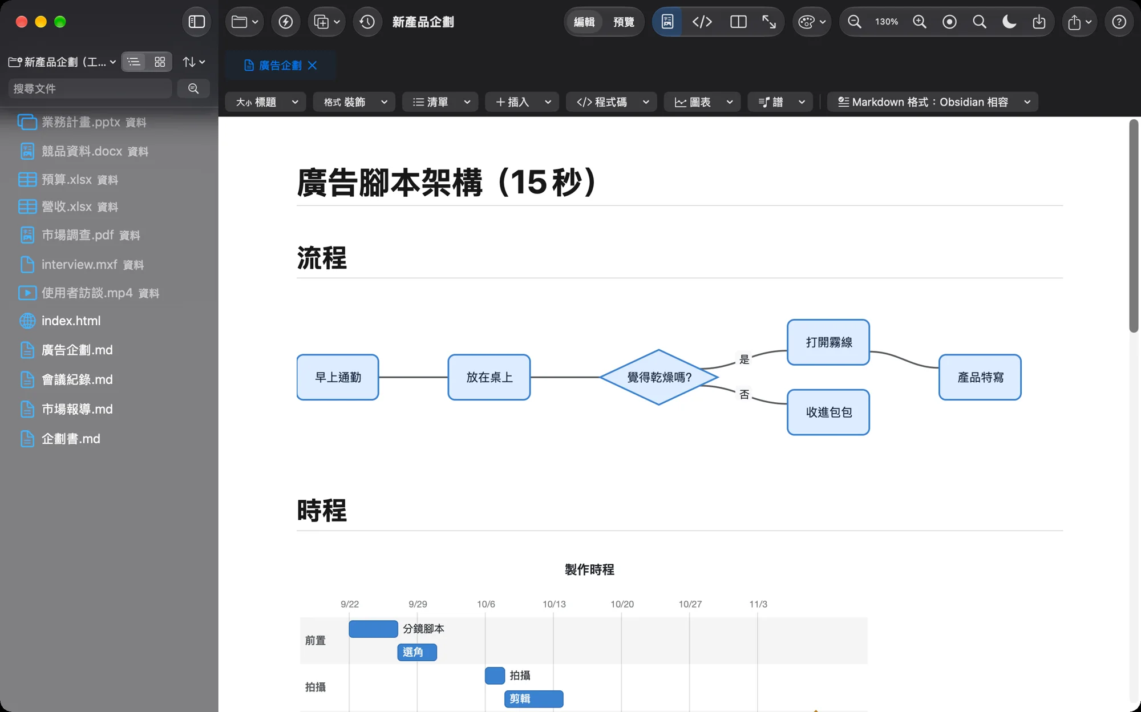Click the 收進包包 flowchart node
Image resolution: width=1141 pixels, height=712 pixels.
(x=828, y=412)
